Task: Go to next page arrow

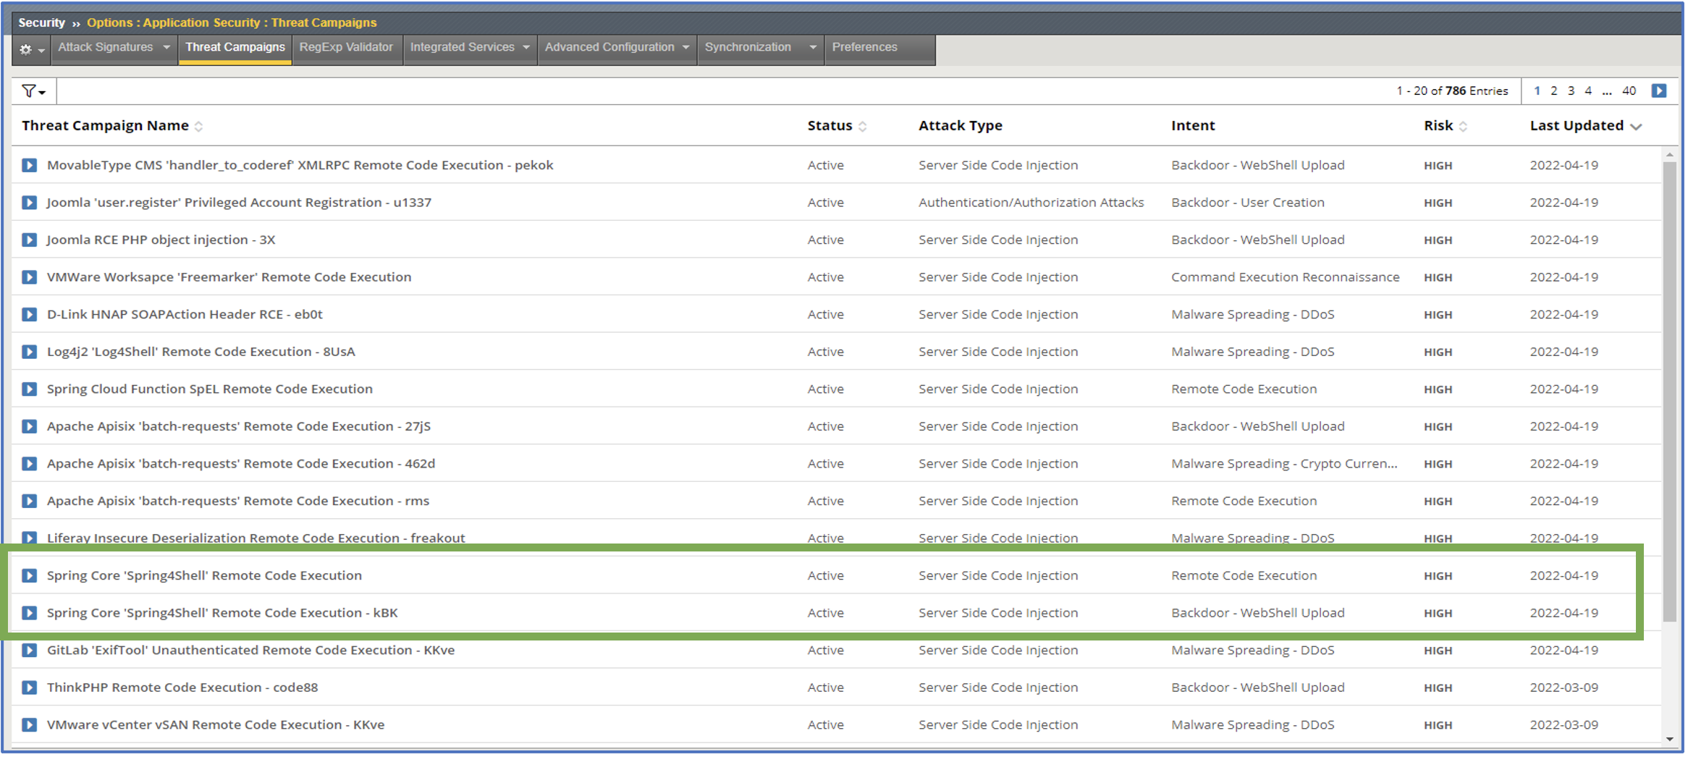Action: 1659,90
